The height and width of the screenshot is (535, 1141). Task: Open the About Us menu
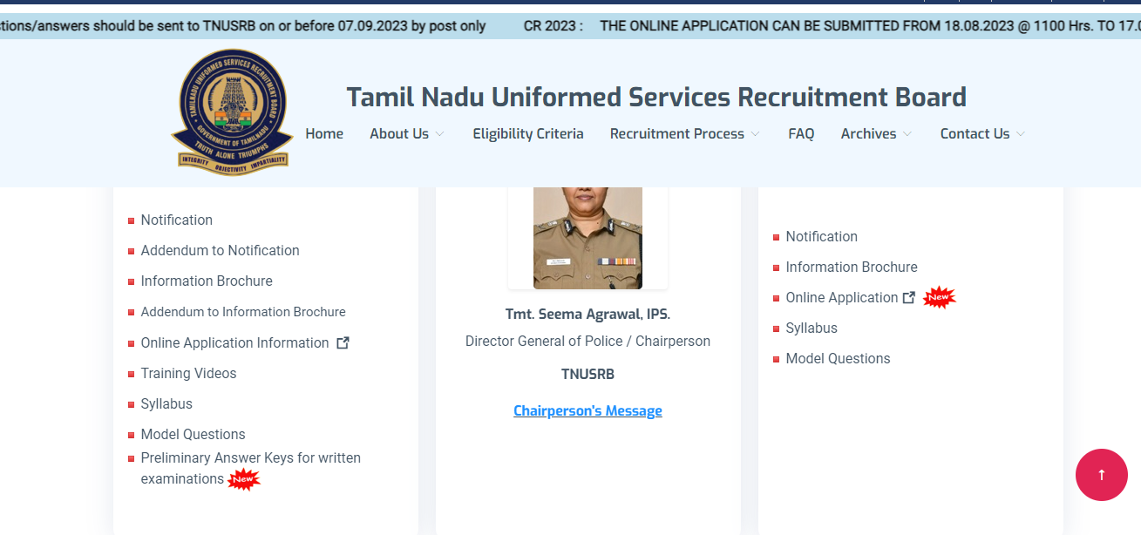[399, 133]
